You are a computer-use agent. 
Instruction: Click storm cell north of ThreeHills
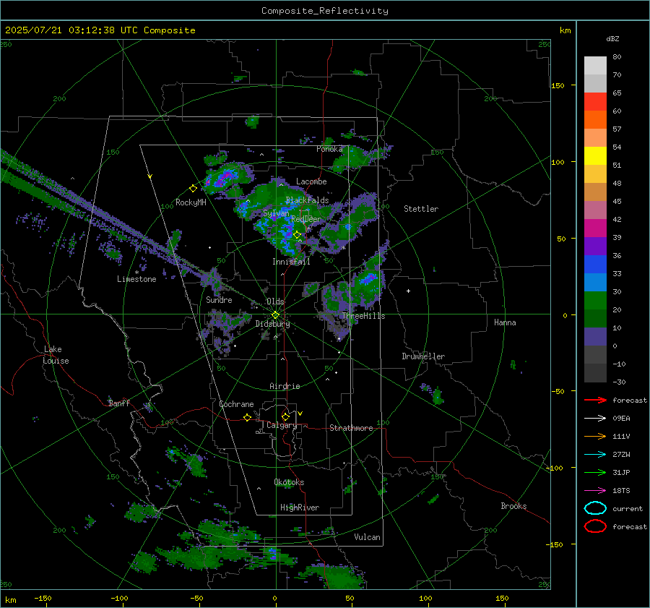coord(367,281)
